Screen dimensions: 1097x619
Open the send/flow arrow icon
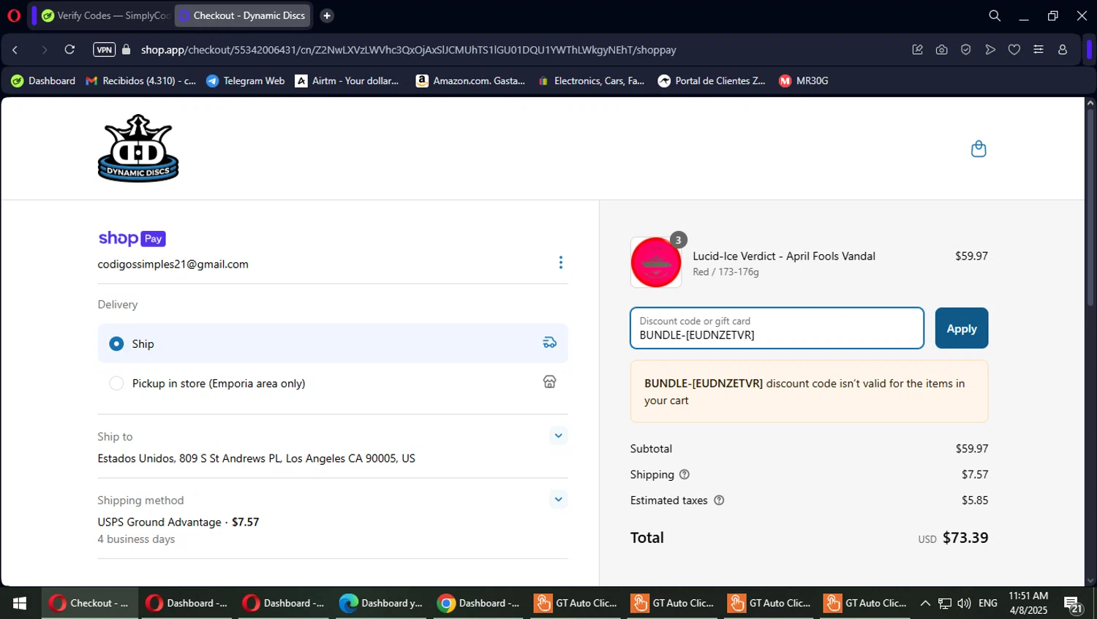coord(990,50)
